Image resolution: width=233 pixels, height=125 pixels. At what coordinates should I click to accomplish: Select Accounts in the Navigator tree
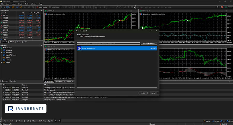9,50
